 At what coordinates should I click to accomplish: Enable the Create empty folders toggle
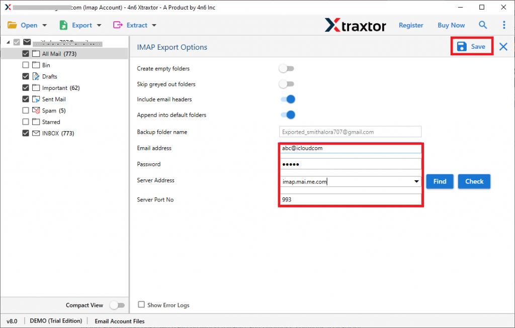pos(287,68)
